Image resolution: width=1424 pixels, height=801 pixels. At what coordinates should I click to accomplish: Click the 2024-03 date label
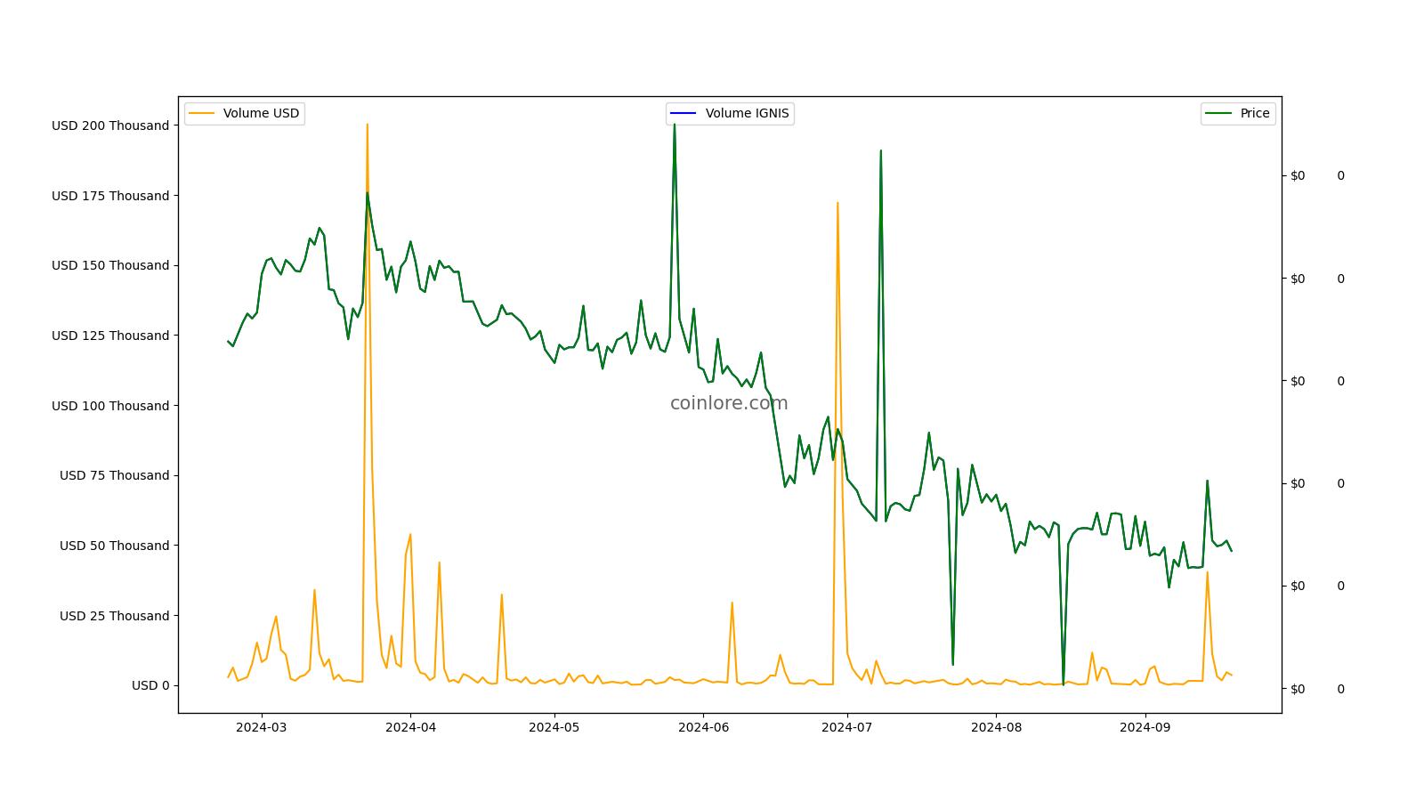262,727
